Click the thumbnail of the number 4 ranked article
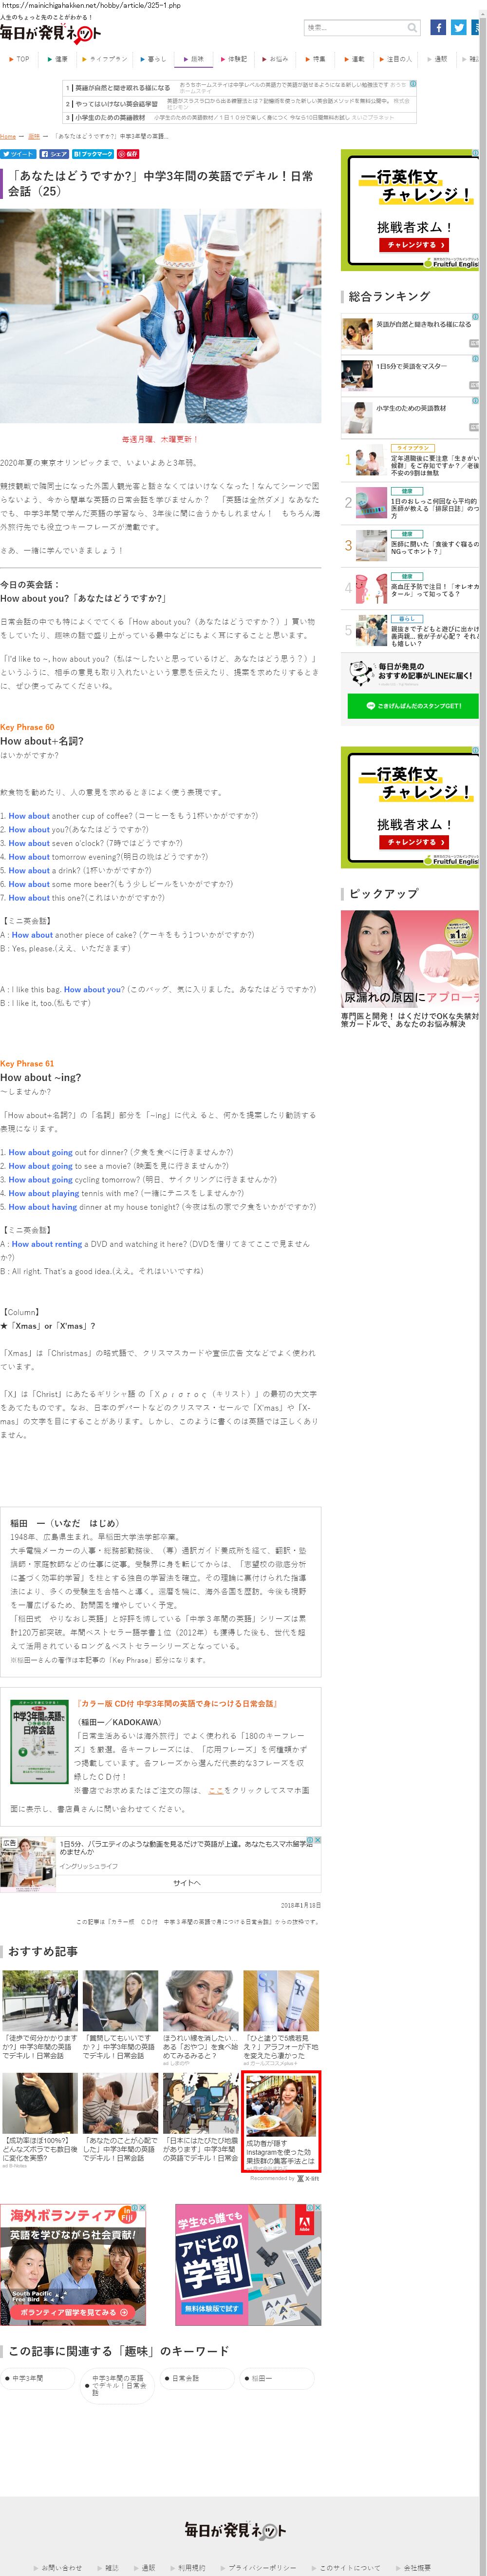487x2576 pixels. coord(371,587)
